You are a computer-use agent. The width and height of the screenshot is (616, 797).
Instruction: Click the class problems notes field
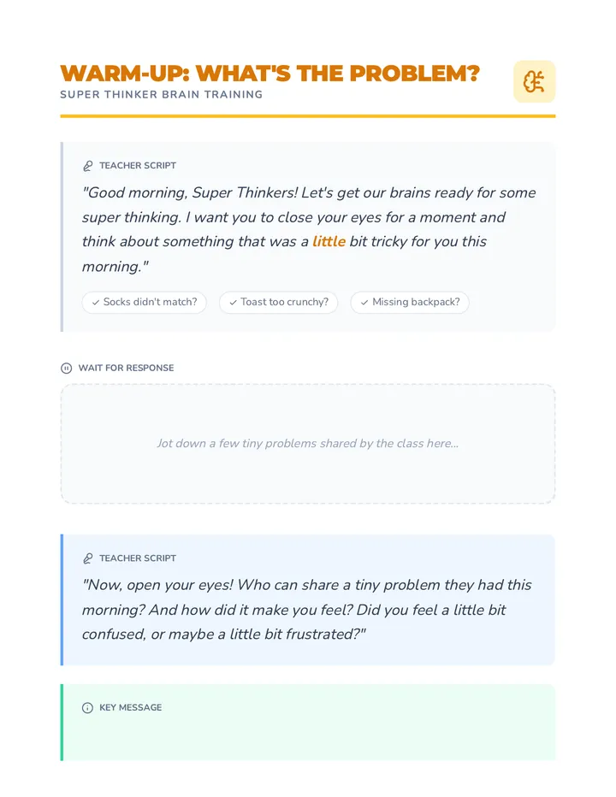308,444
